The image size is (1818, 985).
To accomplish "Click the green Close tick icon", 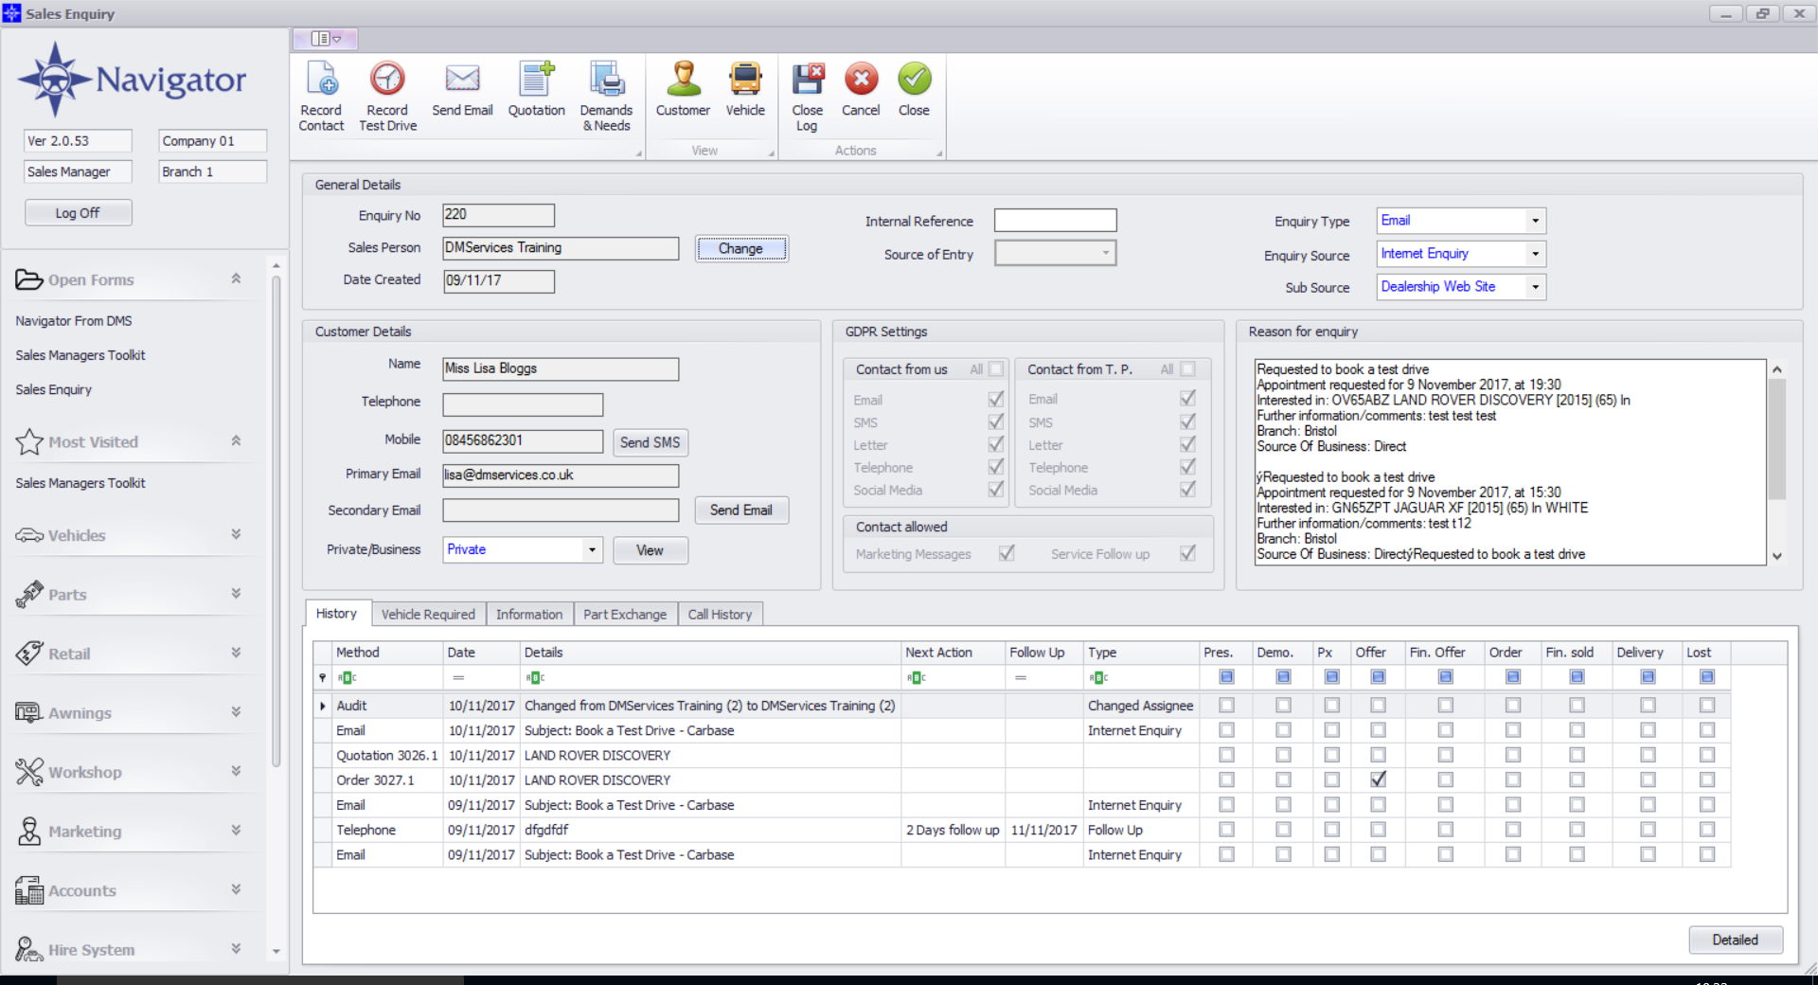I will click(915, 80).
